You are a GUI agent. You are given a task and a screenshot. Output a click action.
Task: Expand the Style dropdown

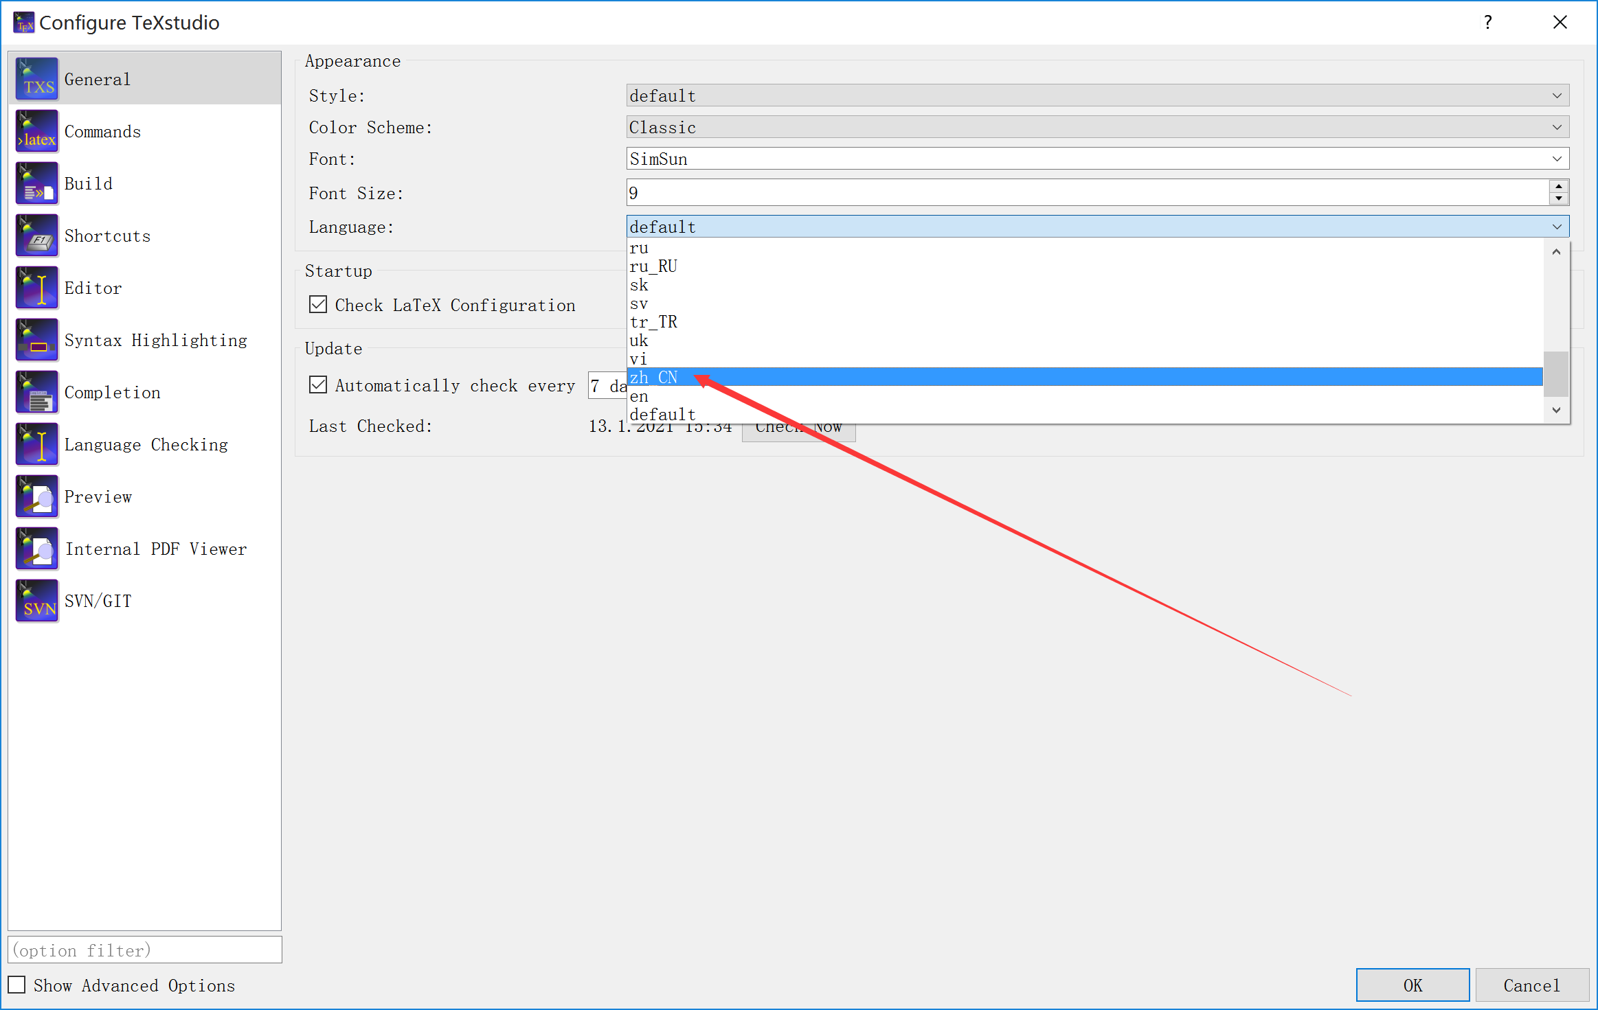coord(1097,95)
